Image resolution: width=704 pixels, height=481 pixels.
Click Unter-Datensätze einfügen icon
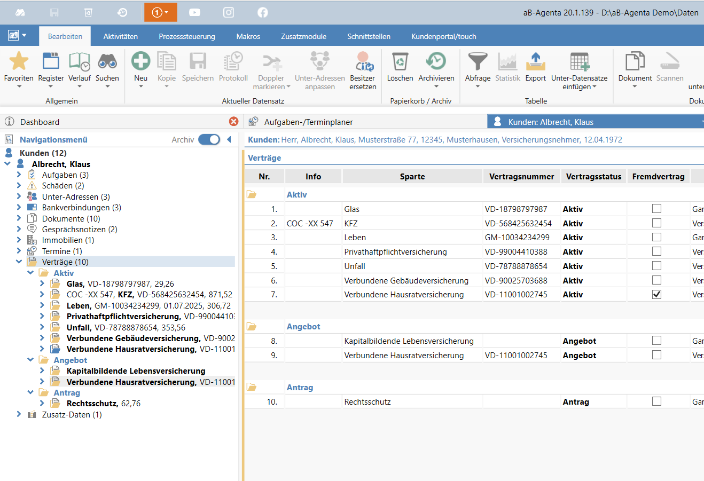pyautogui.click(x=580, y=61)
